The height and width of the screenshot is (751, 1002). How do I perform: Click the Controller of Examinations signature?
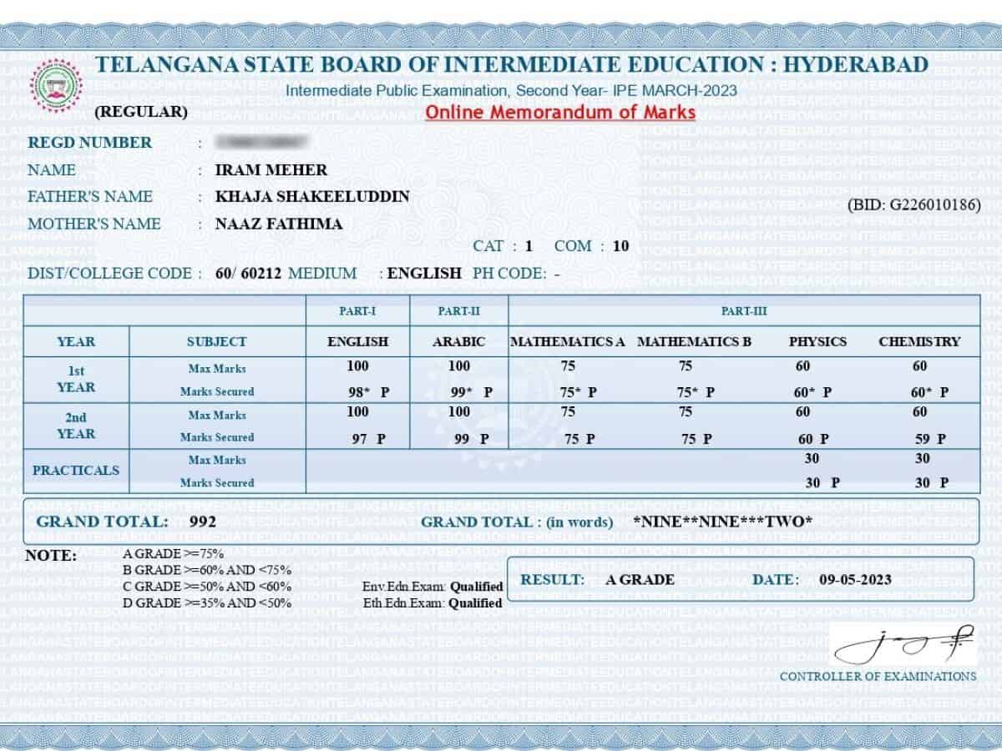coord(903,644)
